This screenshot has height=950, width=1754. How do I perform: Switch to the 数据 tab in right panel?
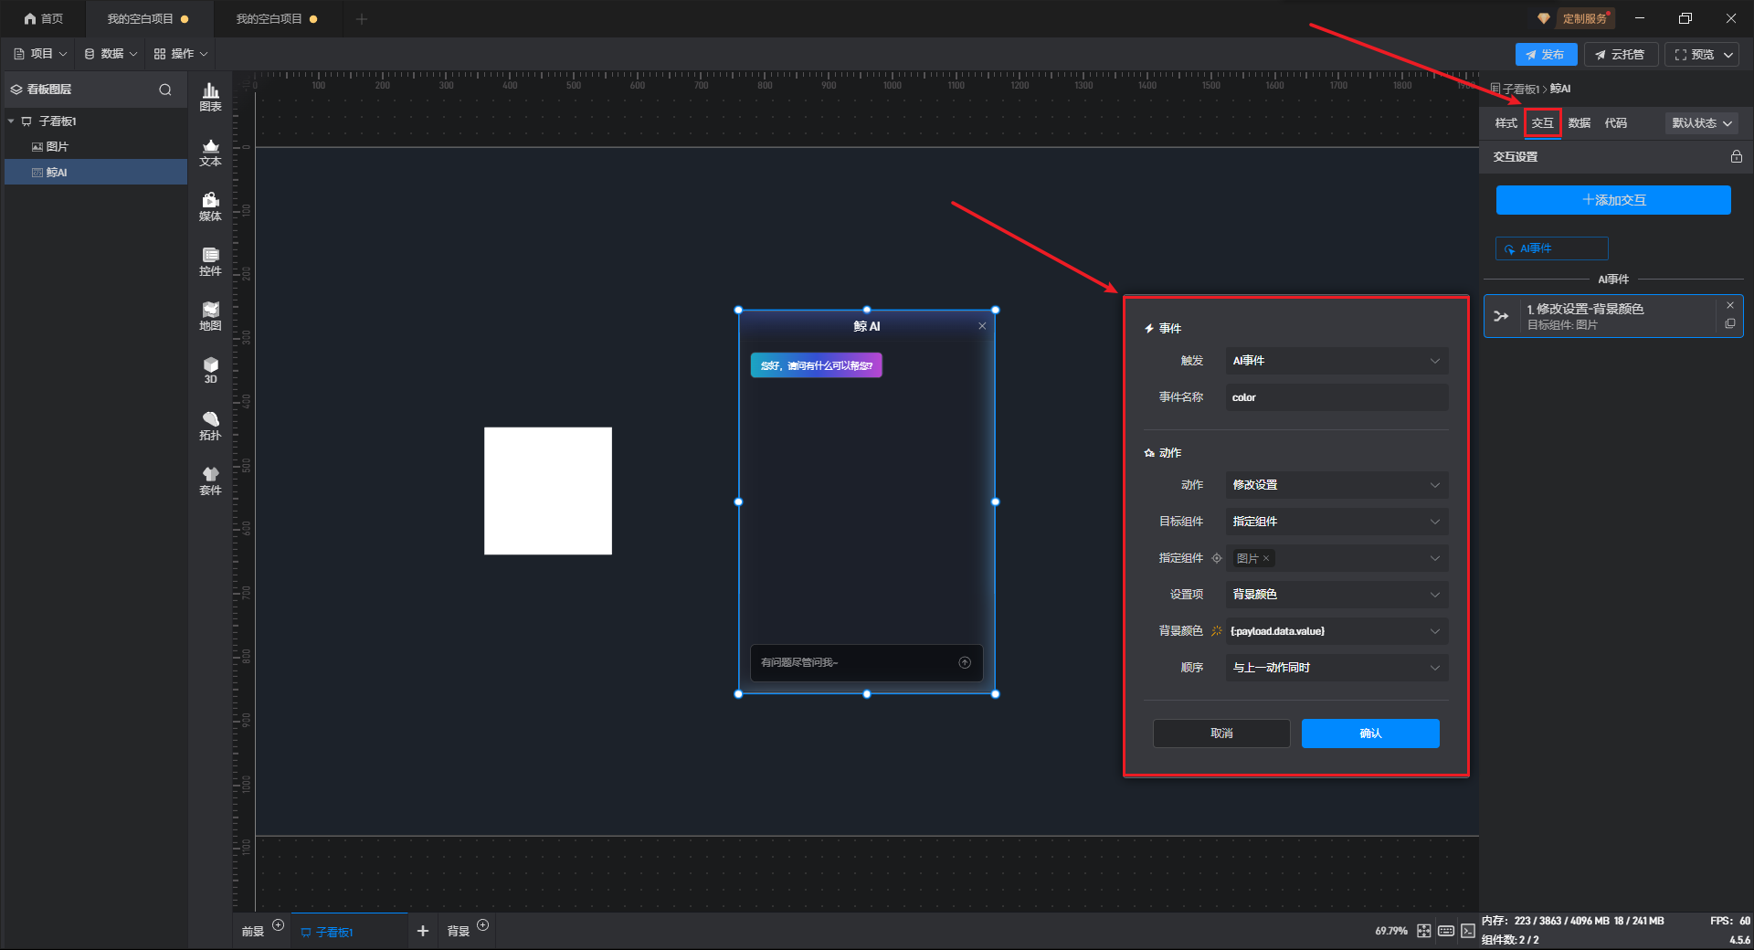pyautogui.click(x=1579, y=123)
